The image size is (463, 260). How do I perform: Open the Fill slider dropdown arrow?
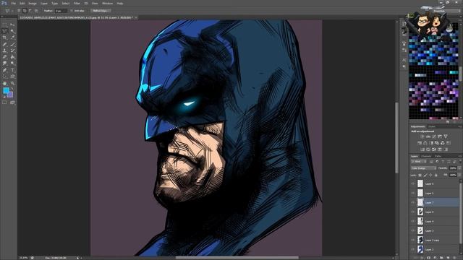(459, 175)
